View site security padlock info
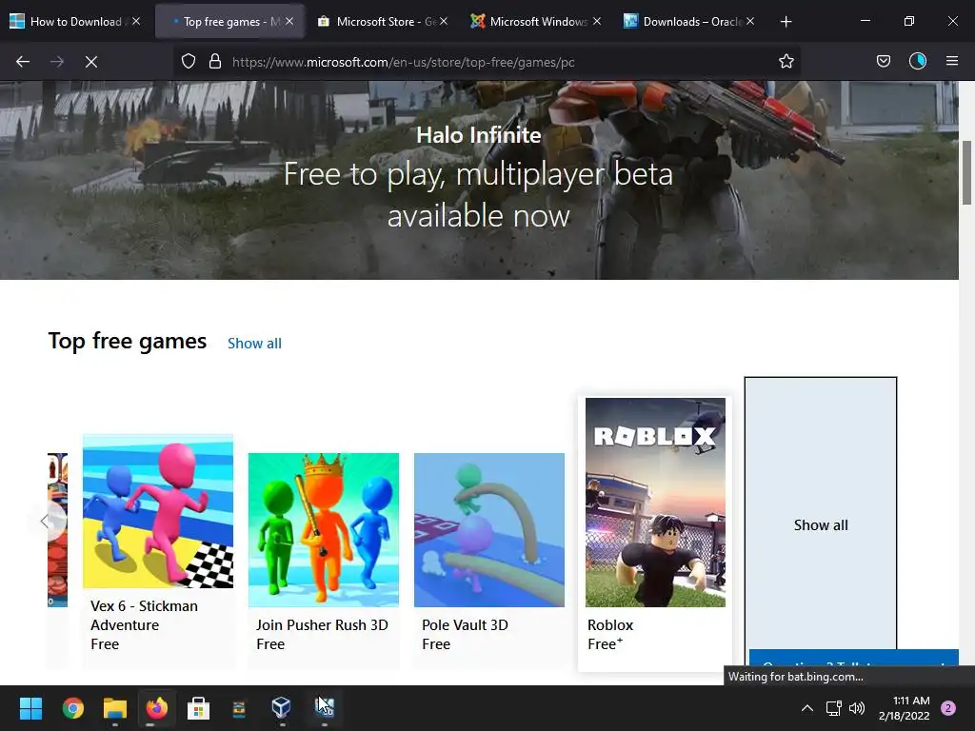 click(x=215, y=61)
